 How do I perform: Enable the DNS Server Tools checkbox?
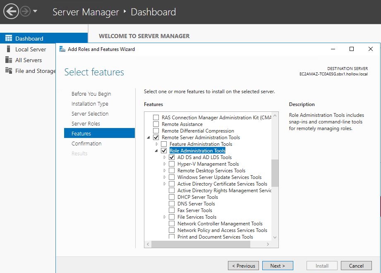coord(172,204)
